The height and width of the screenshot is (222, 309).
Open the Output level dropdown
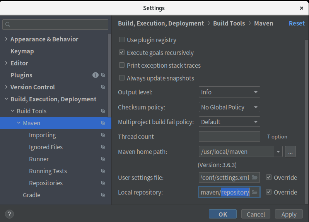(229, 92)
